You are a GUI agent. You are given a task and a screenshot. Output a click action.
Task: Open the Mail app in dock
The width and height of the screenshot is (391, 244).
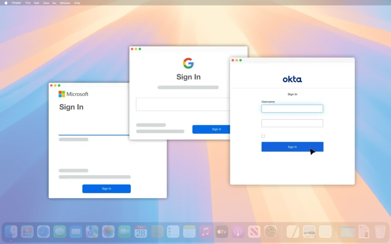pyautogui.click(x=76, y=231)
